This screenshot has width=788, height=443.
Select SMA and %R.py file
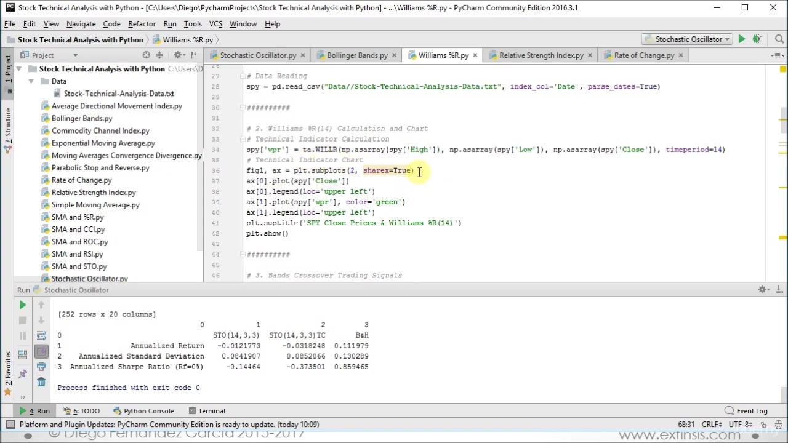78,217
